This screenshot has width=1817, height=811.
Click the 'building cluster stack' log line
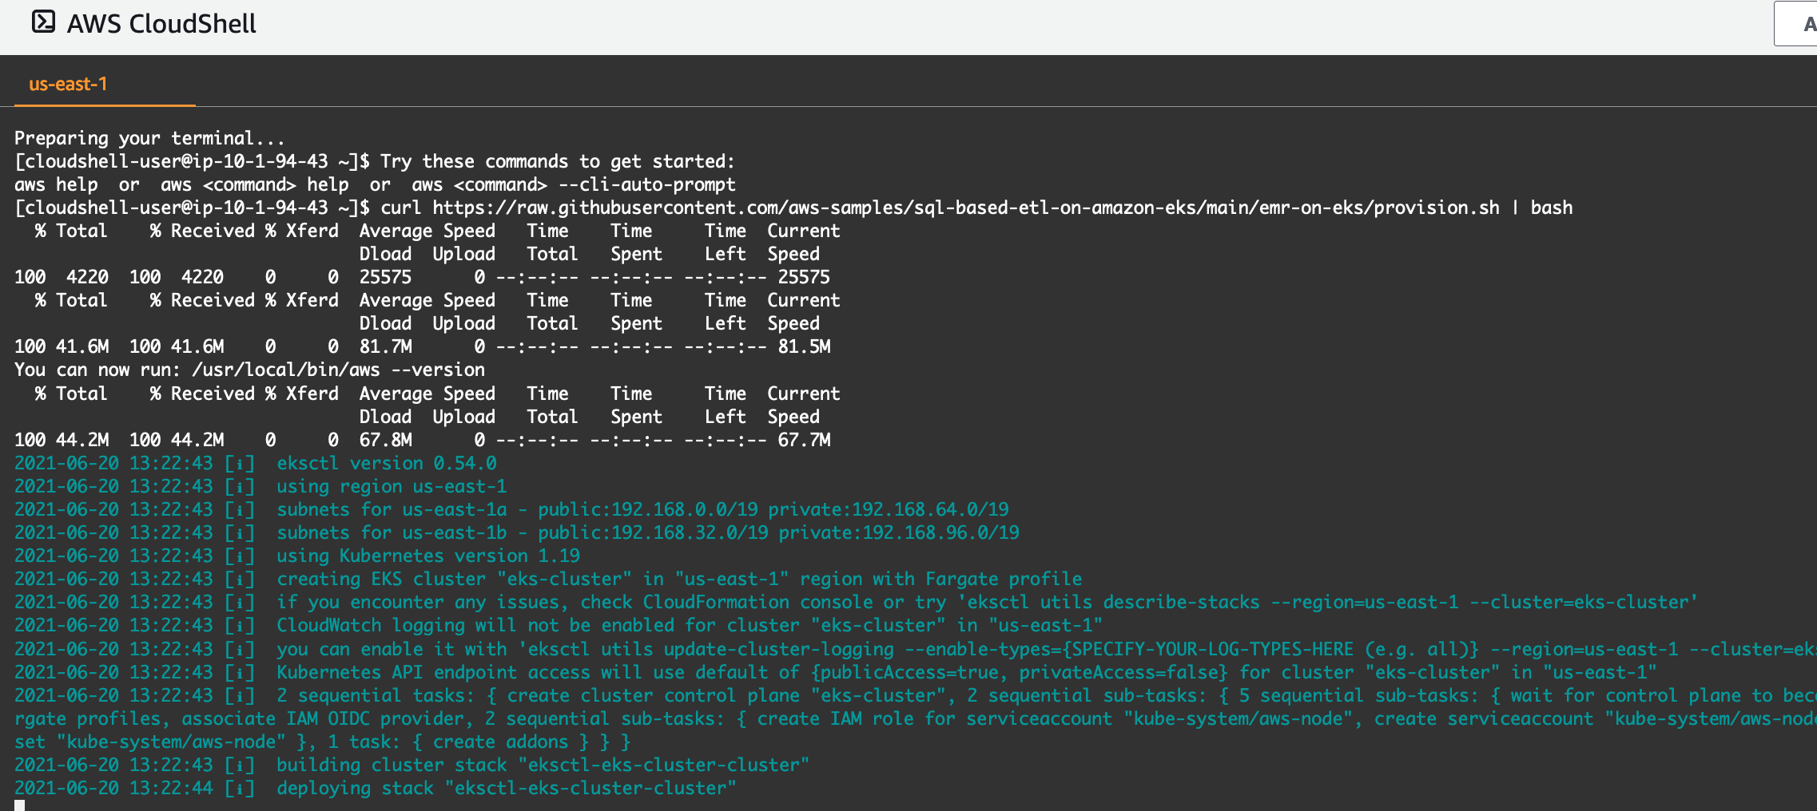pyautogui.click(x=412, y=765)
